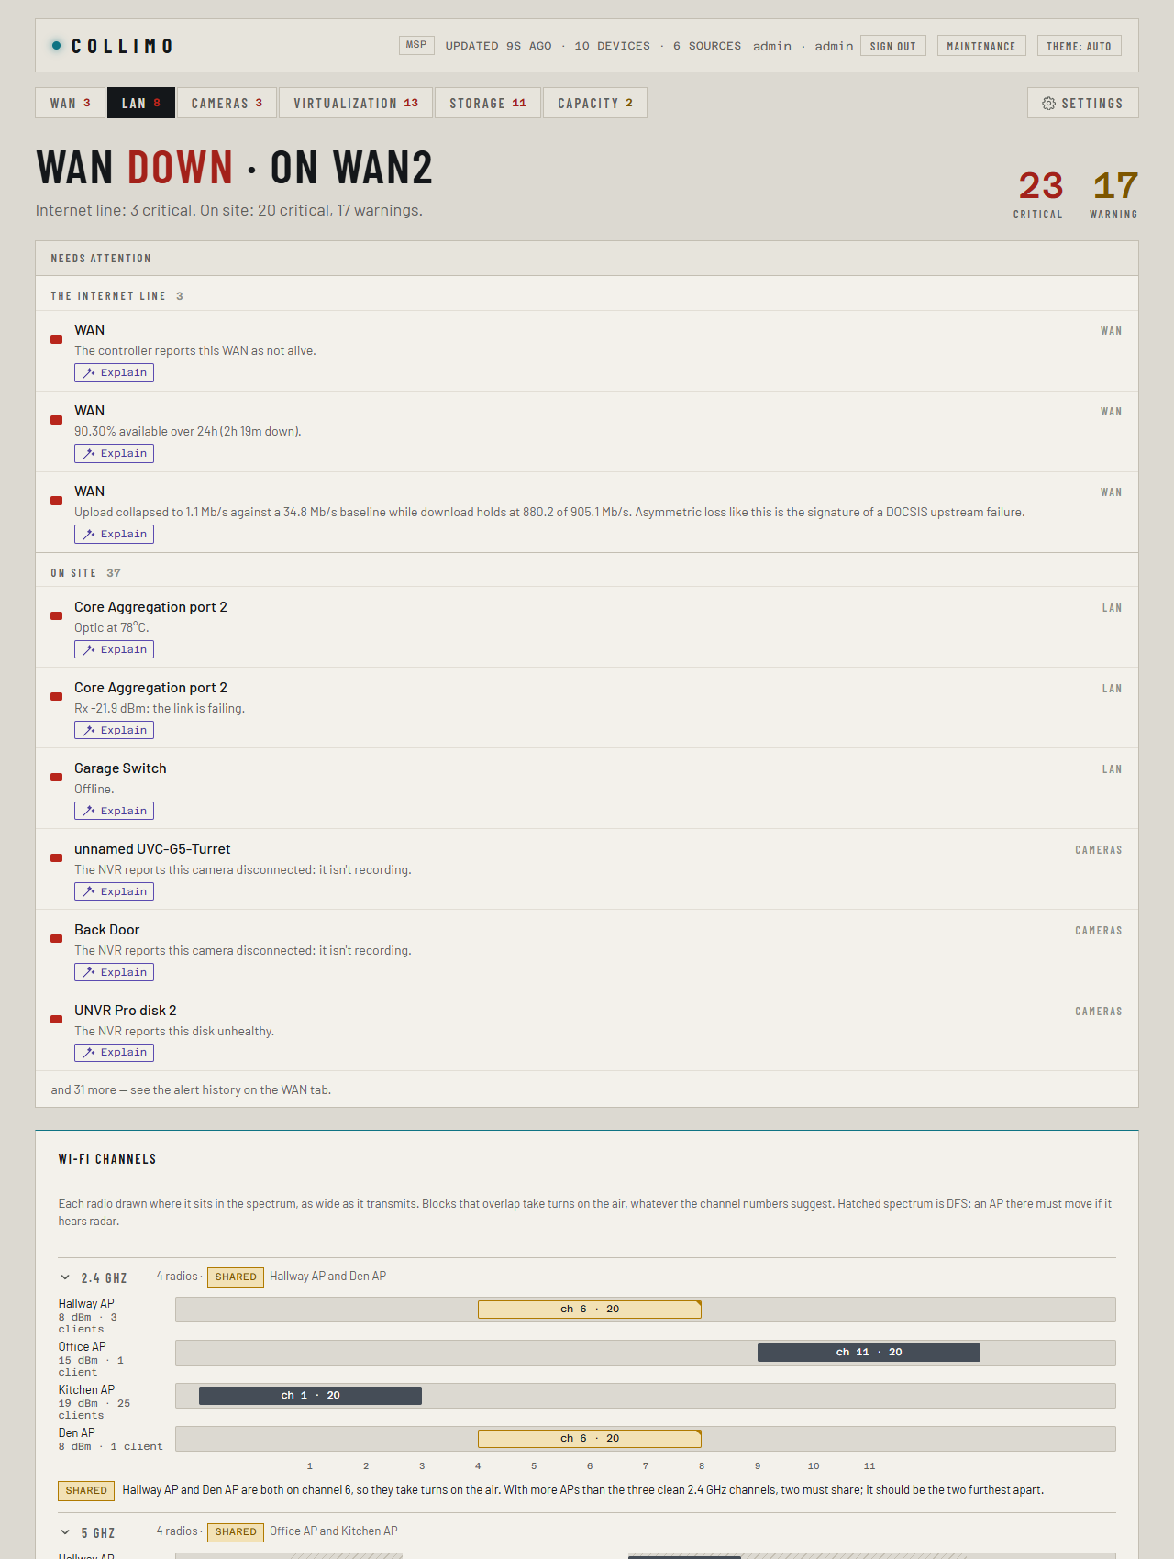Viewport: 1174px width, 1559px height.
Task: Collapse the 2.4 GHz section chevron
Action: click(x=65, y=1277)
